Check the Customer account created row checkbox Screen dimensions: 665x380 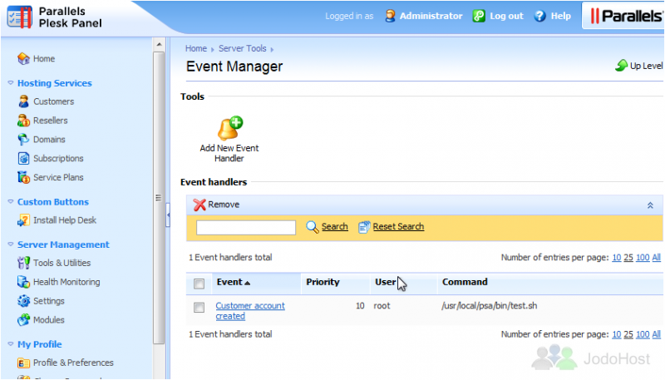[199, 308]
